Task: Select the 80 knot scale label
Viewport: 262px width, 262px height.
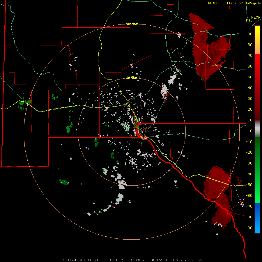Action: (x=250, y=45)
